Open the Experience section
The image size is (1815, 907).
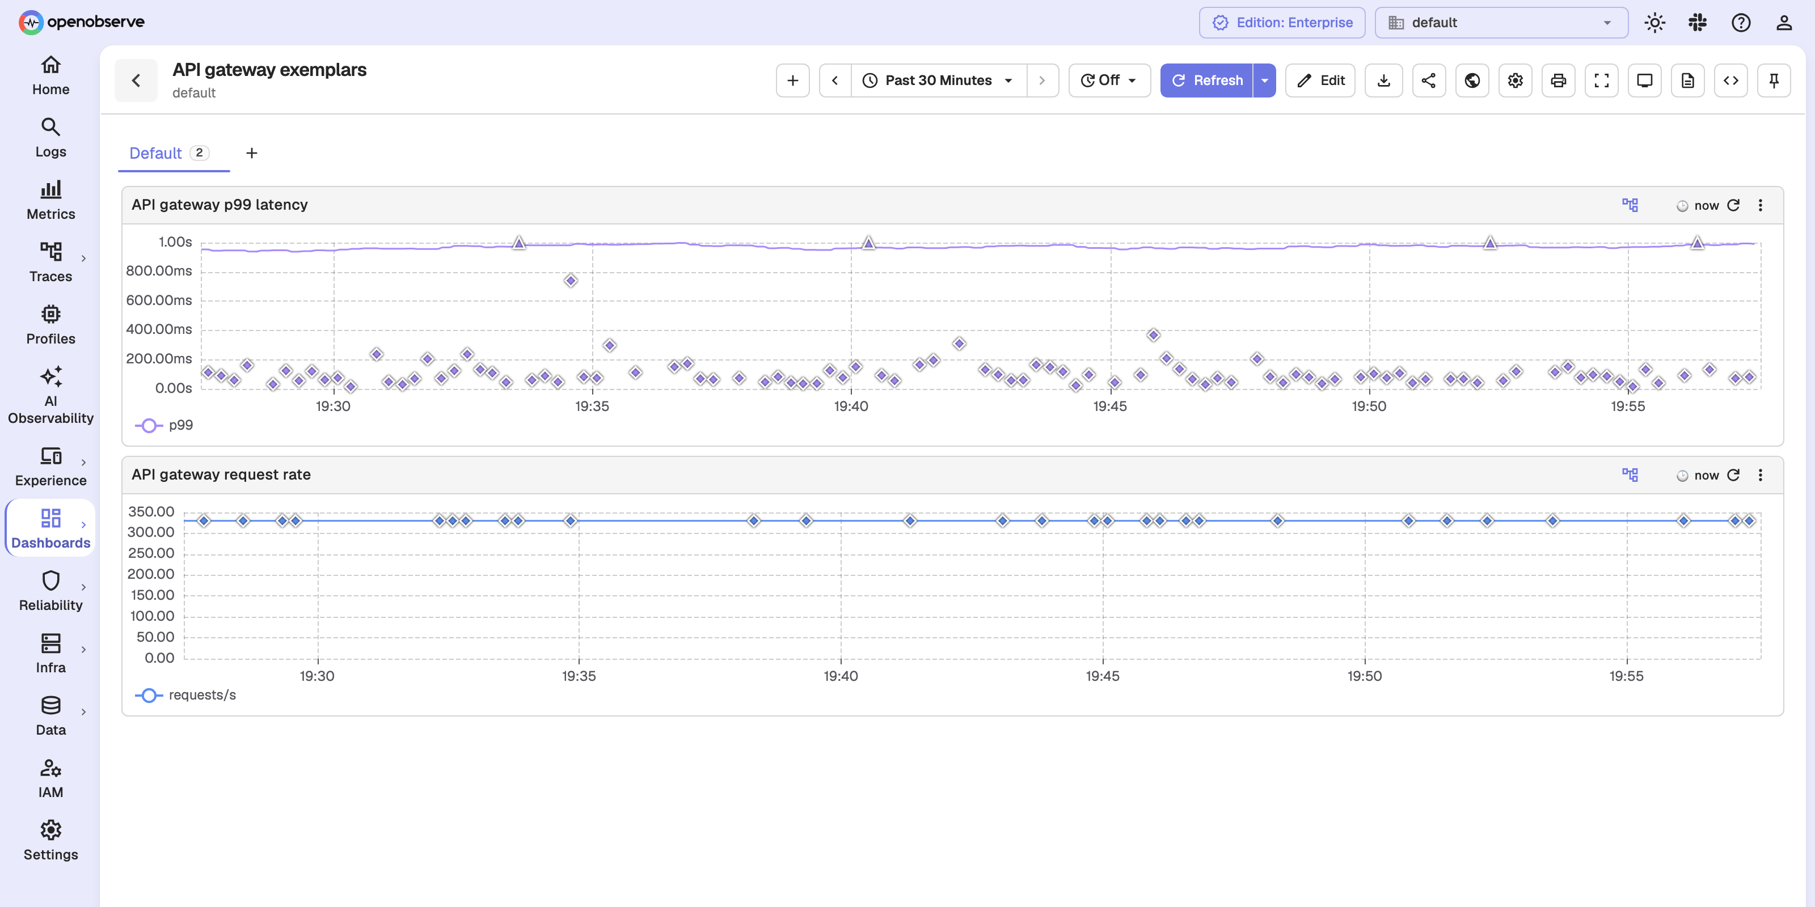(50, 466)
